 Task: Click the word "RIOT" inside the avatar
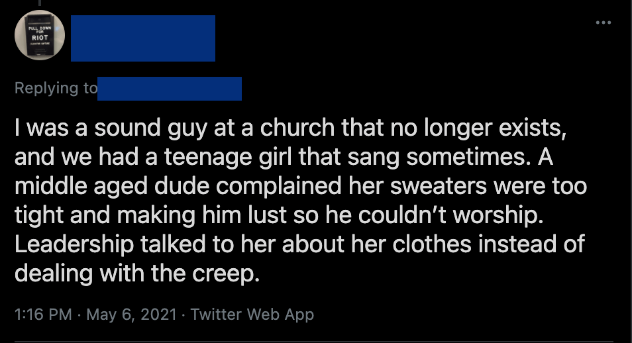(x=40, y=38)
